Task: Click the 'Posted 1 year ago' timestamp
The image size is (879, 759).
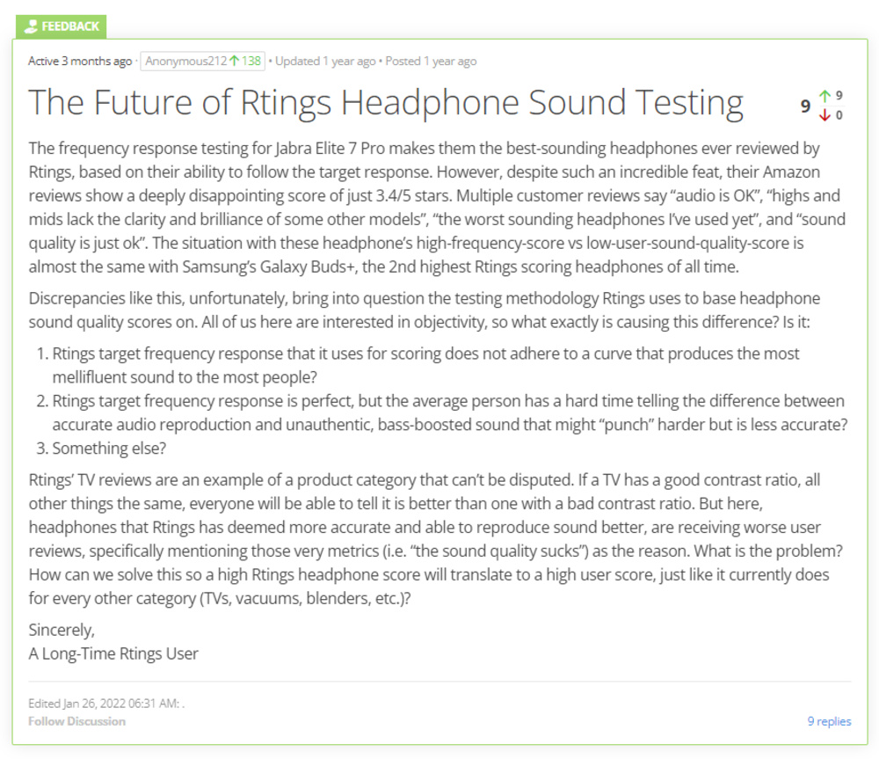Action: point(431,61)
